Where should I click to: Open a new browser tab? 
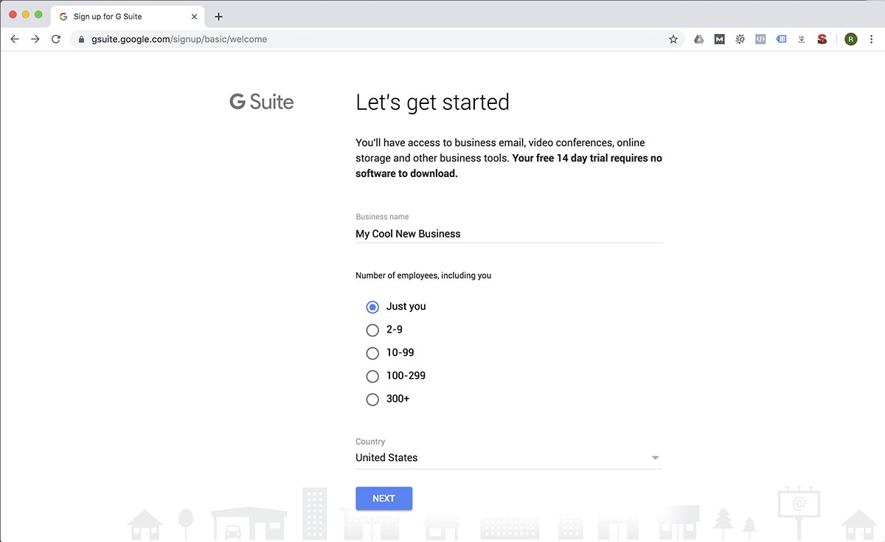[217, 16]
